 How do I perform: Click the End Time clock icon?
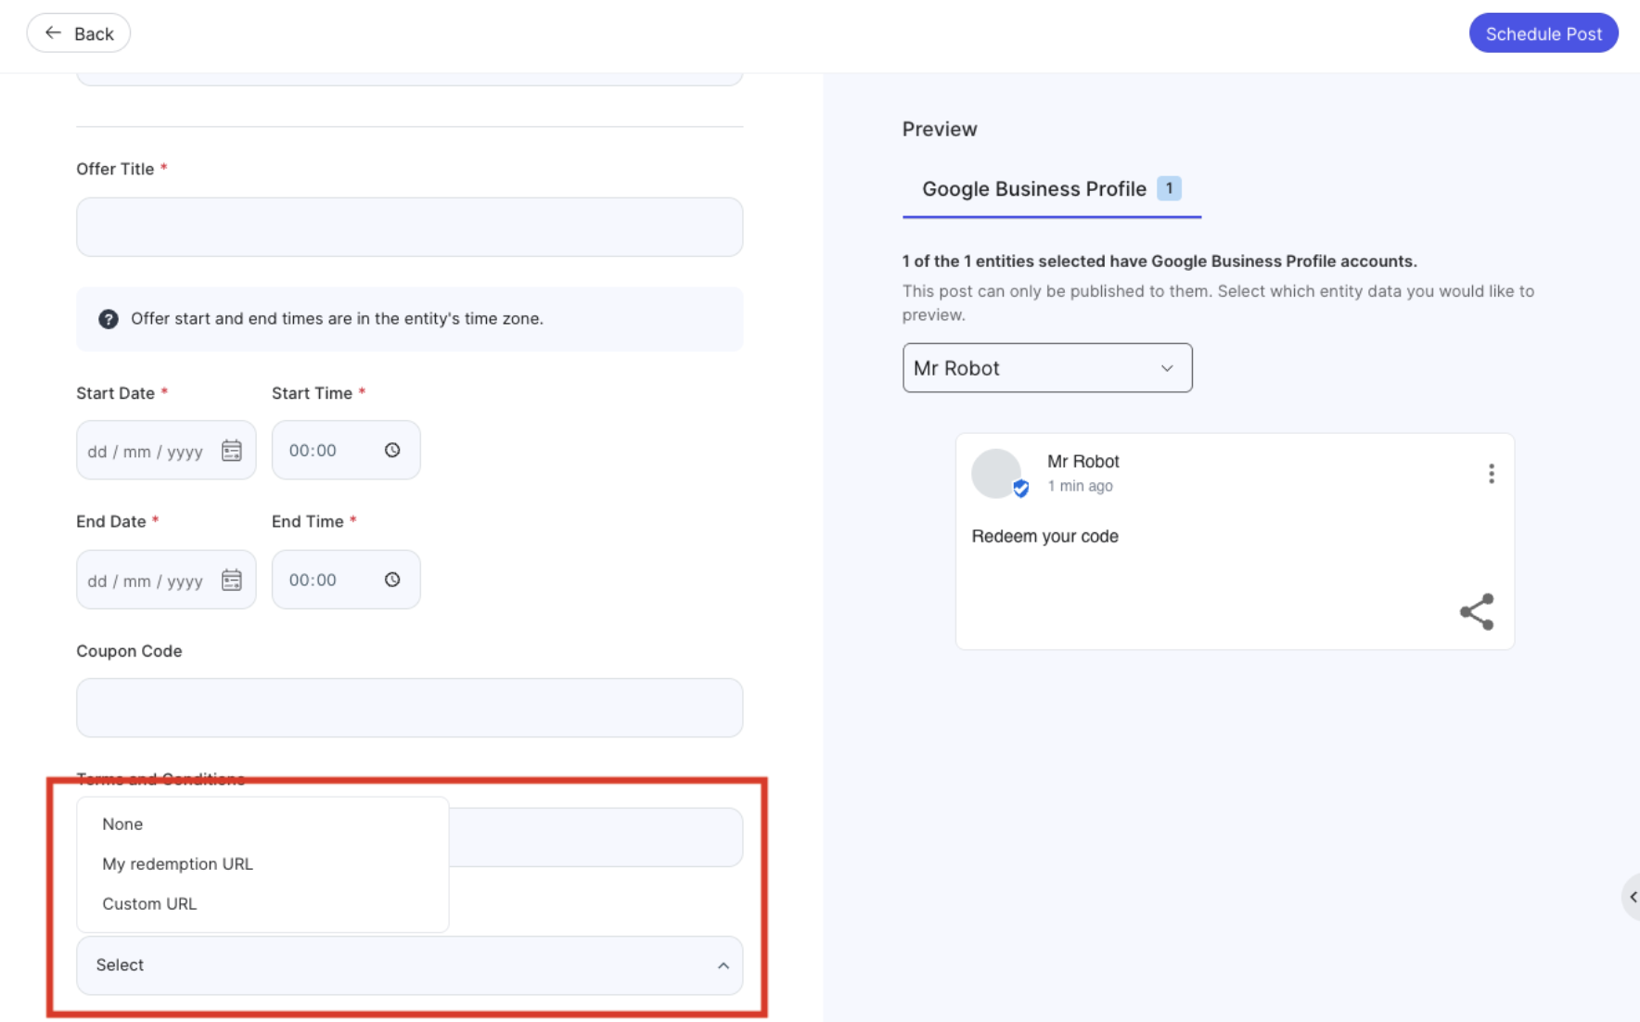(x=392, y=580)
